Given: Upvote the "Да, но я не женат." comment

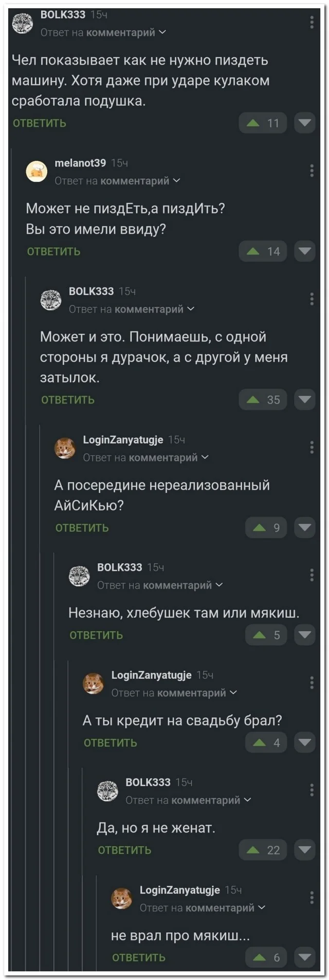Looking at the screenshot, I should tap(253, 850).
